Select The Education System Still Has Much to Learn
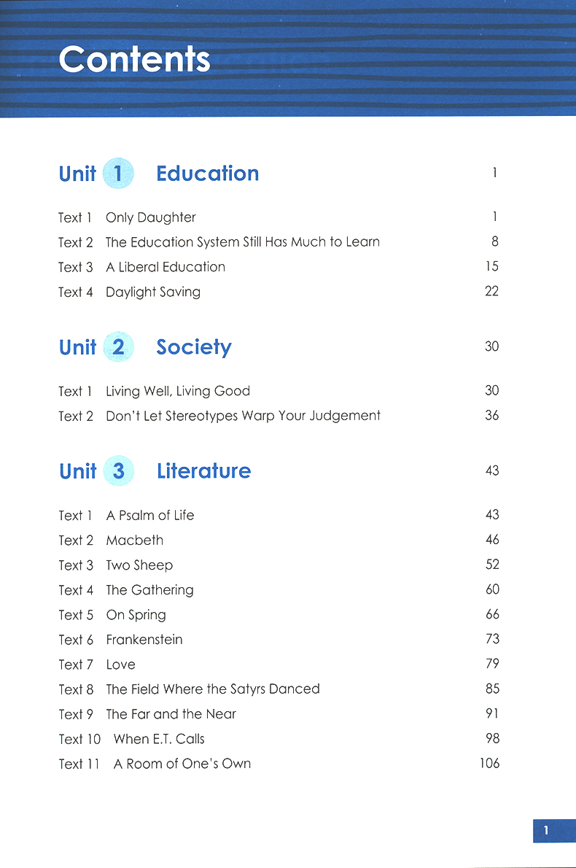The height and width of the screenshot is (868, 576). (242, 242)
